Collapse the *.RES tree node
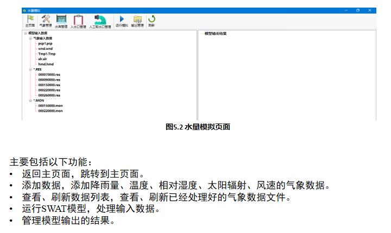Screen dimensions: 391x233 click(30, 69)
